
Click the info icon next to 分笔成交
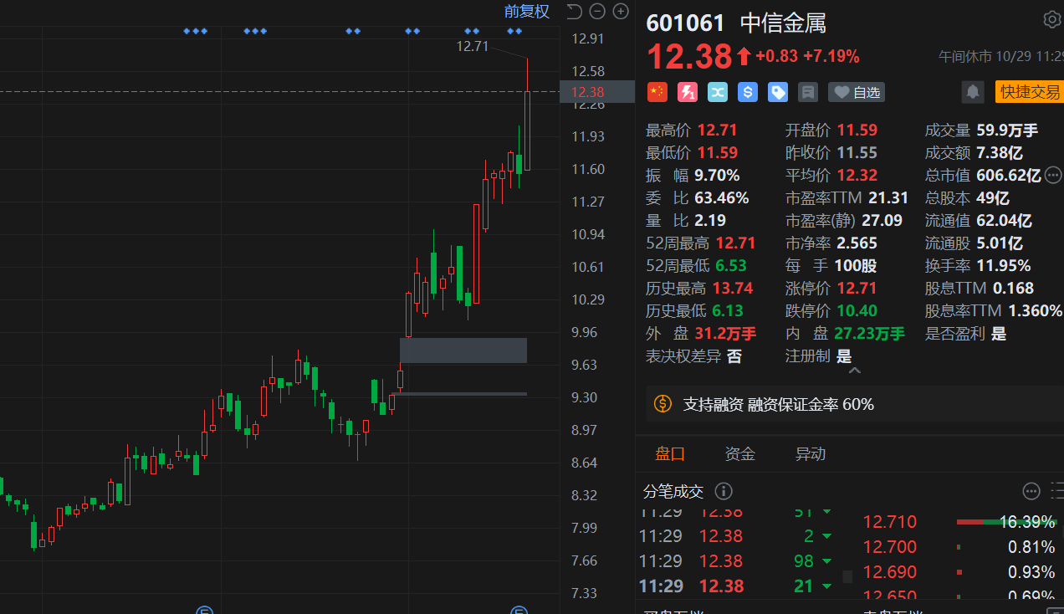click(x=724, y=491)
